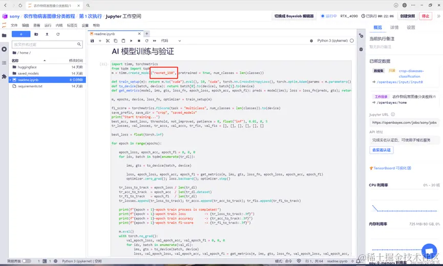Click the search icon in file filter box
Screen dimensions: 443x266
[79, 45]
